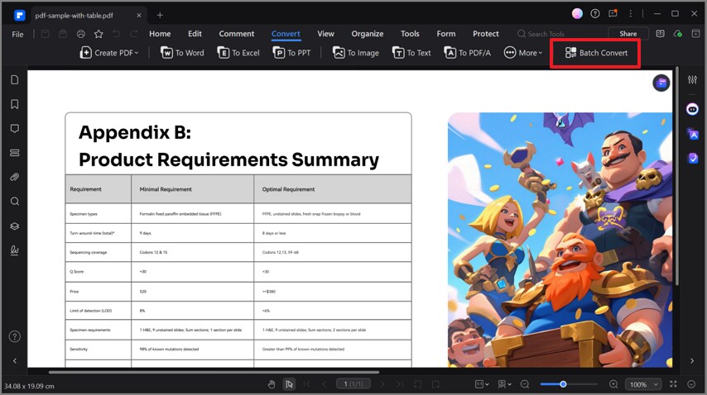Click To Text conversion button
The height and width of the screenshot is (395, 707).
click(x=411, y=53)
